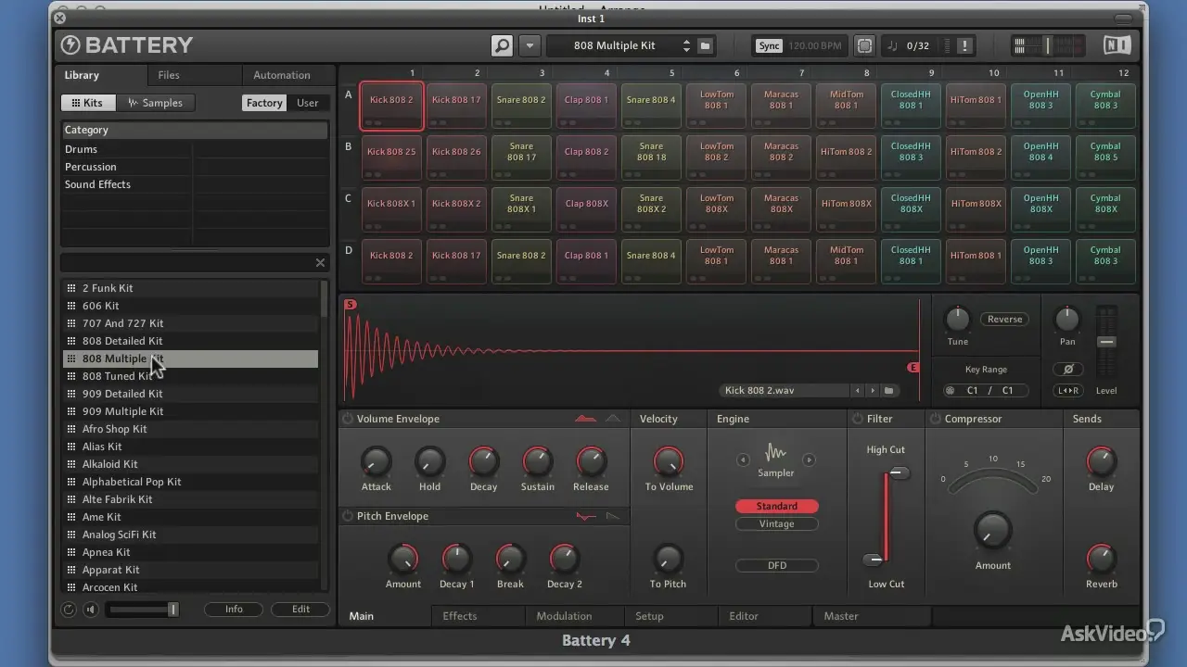The height and width of the screenshot is (667, 1187).
Task: Click the To Volume velocity knob
Action: click(x=668, y=460)
